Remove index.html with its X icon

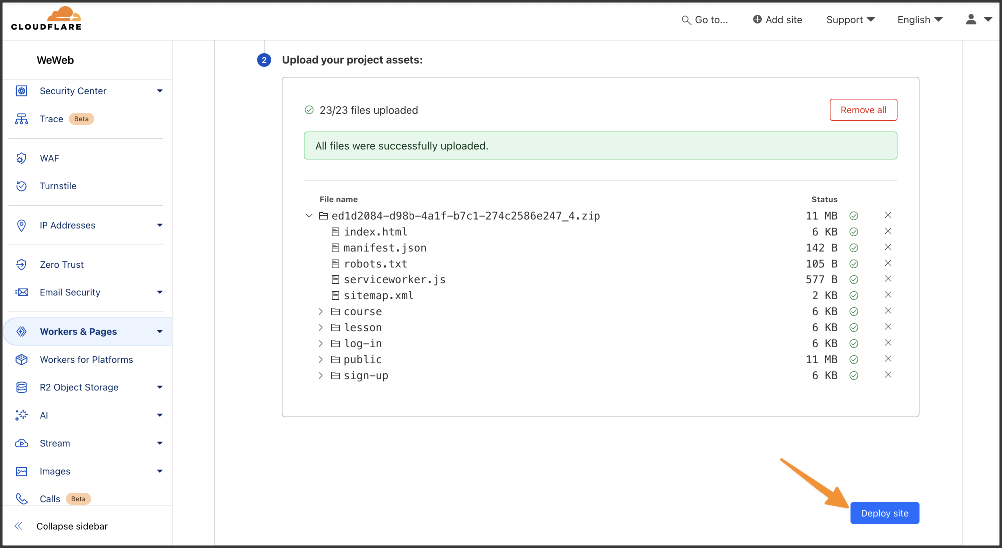pyautogui.click(x=888, y=231)
